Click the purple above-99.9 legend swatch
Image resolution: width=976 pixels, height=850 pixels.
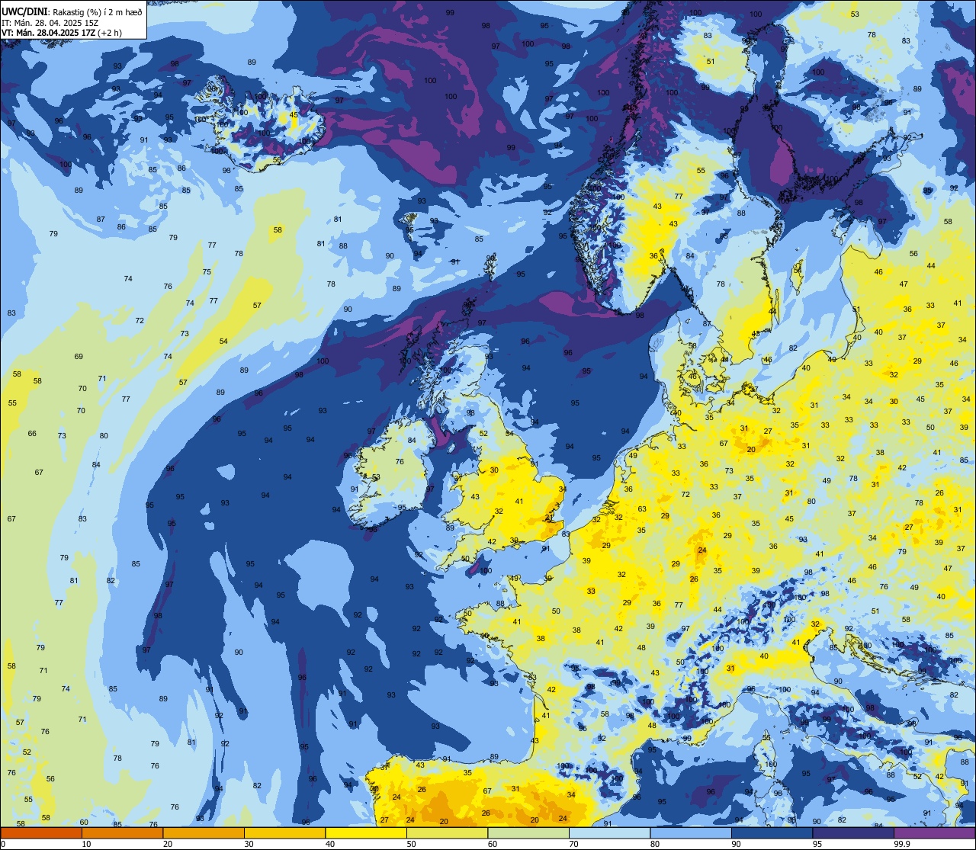click(934, 832)
